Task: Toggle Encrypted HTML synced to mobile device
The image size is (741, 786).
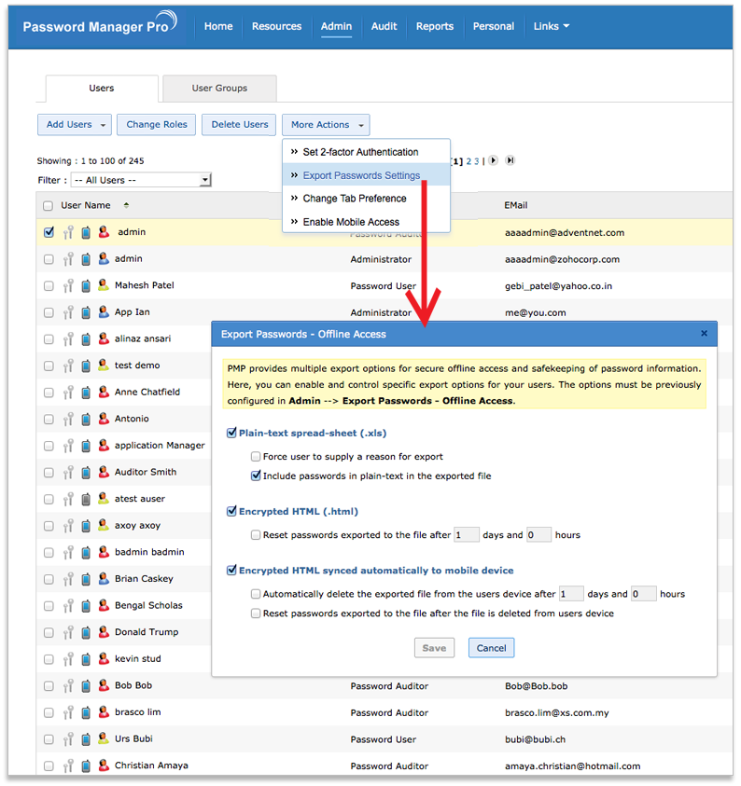Action: [231, 570]
